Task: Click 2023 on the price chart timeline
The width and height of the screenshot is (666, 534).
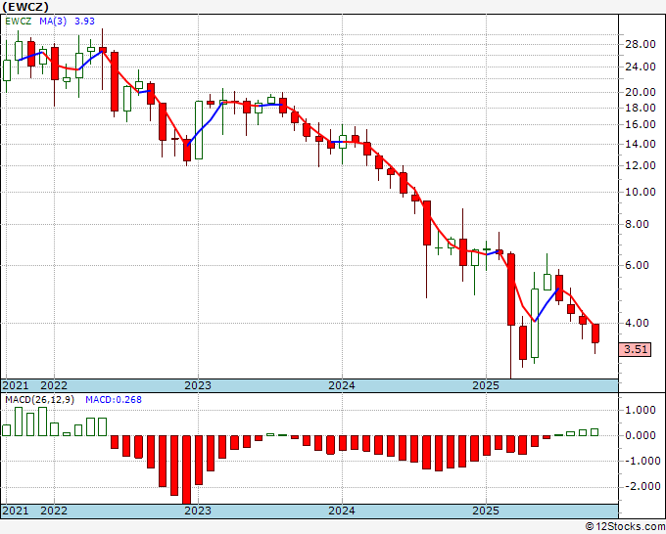Action: [198, 385]
